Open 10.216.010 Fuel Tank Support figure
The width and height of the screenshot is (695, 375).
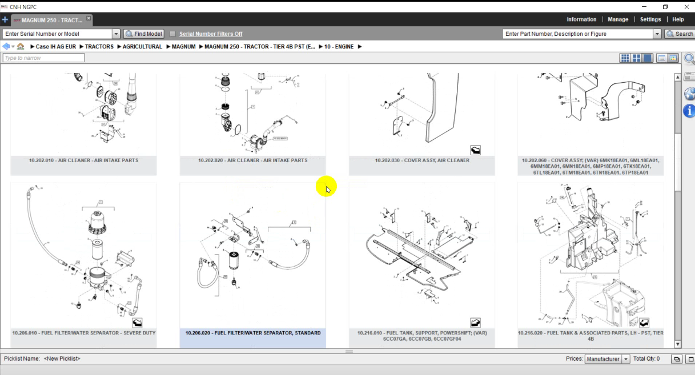422,265
